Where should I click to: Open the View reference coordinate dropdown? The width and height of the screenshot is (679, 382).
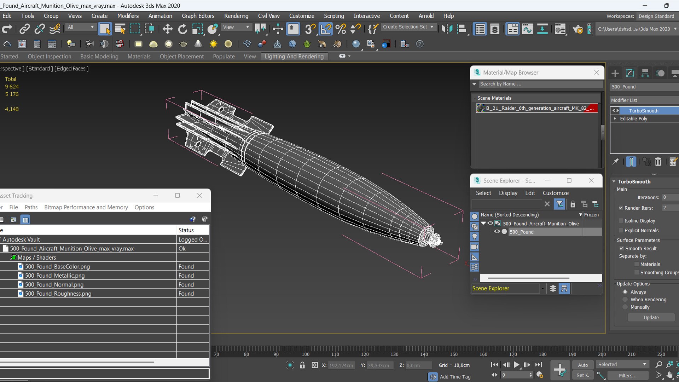tap(236, 27)
